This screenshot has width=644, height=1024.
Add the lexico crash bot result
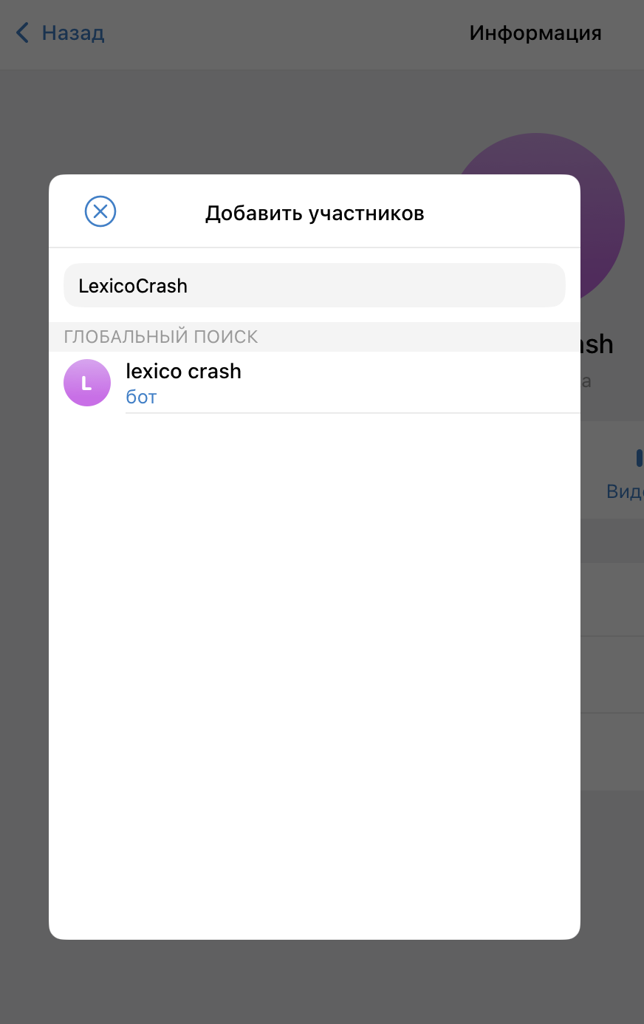315,383
